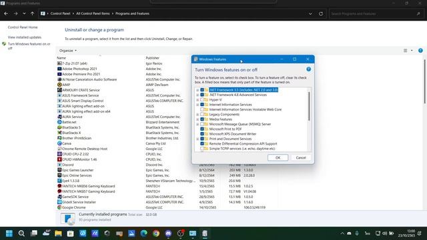Click the Adobe Photoshop 2021 icon in list
The width and height of the screenshot is (427, 240).
(x=59, y=69)
